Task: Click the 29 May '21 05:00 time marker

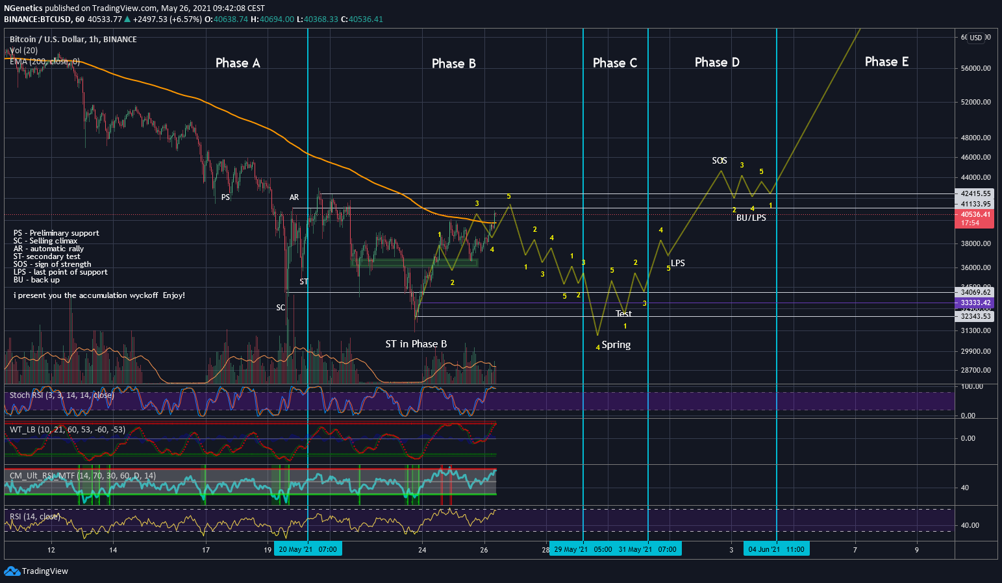Action: (582, 549)
